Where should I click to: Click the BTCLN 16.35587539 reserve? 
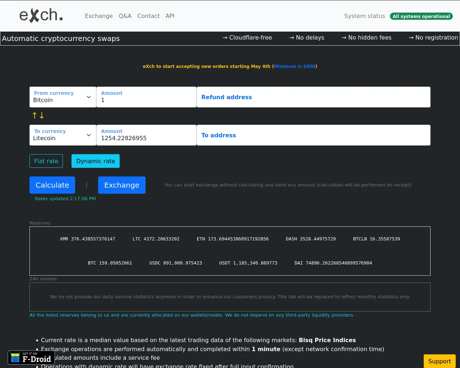tap(377, 239)
